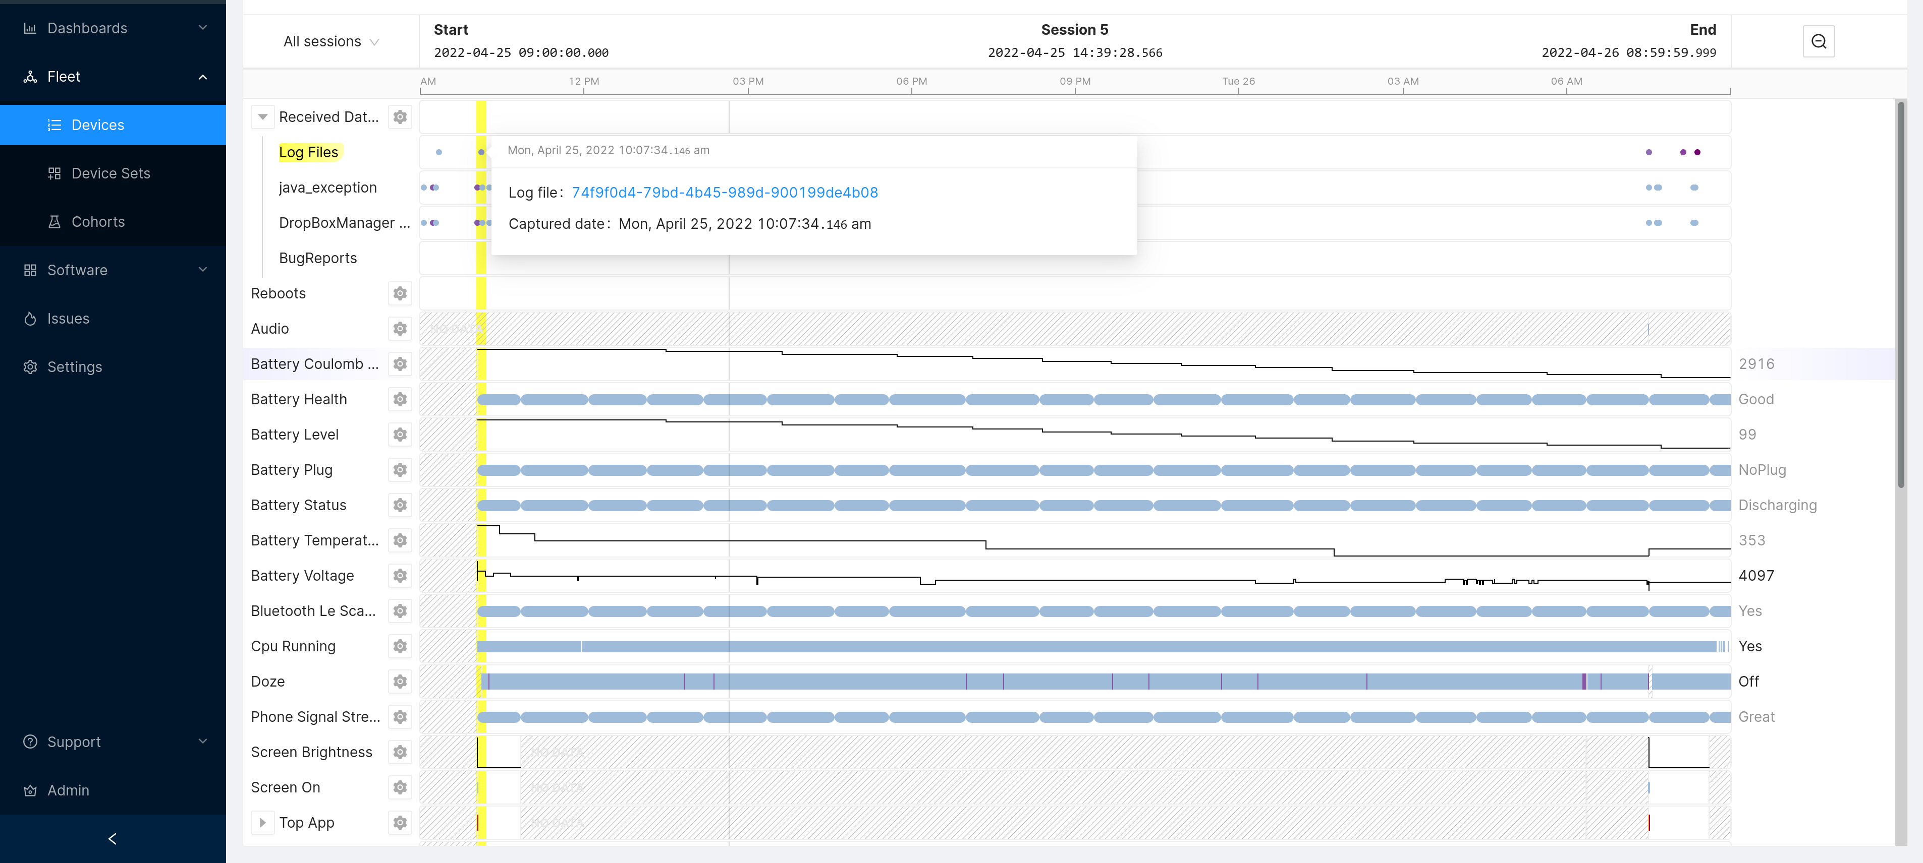The width and height of the screenshot is (1923, 863).
Task: Click the Top App gear icon
Action: click(x=400, y=822)
